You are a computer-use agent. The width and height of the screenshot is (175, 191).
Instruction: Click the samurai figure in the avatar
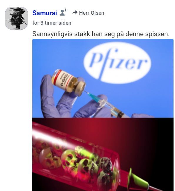click(16, 18)
